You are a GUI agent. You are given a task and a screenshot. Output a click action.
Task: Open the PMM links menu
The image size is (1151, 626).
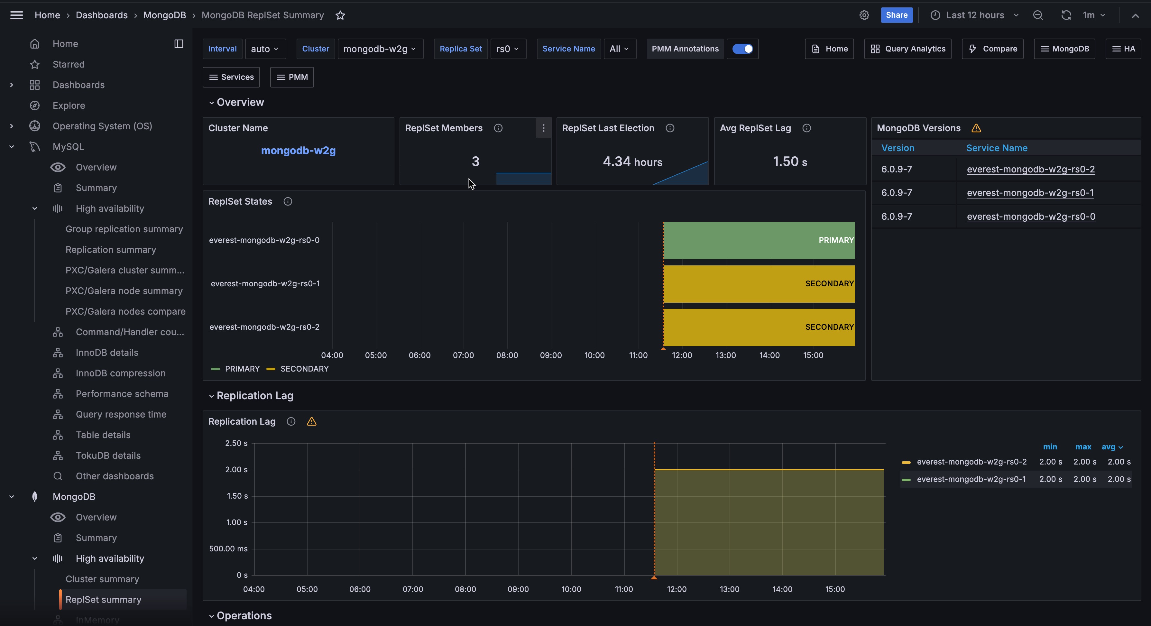coord(292,77)
